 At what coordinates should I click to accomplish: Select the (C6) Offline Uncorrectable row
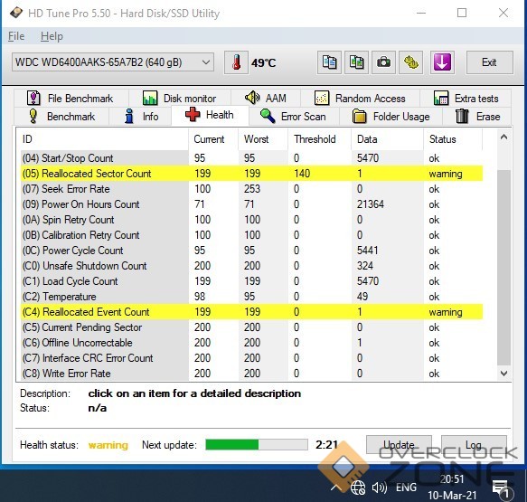(251, 343)
